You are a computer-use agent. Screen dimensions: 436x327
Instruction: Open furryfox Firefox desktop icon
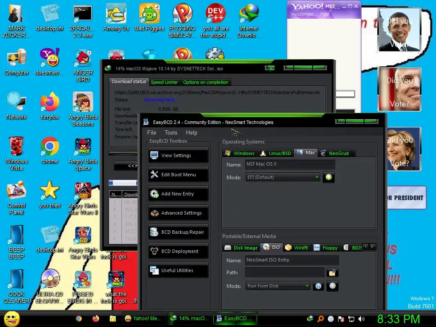pyautogui.click(x=49, y=106)
